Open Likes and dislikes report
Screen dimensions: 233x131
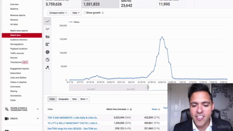18,78
